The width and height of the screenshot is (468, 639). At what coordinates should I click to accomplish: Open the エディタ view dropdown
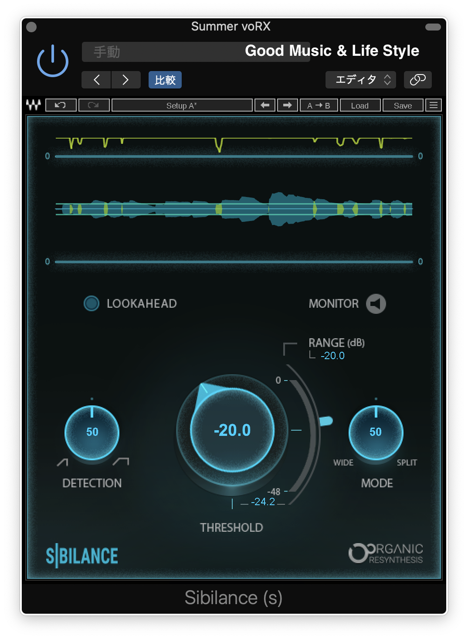[x=360, y=80]
